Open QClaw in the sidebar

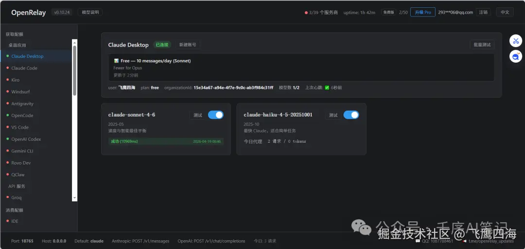(x=36, y=174)
